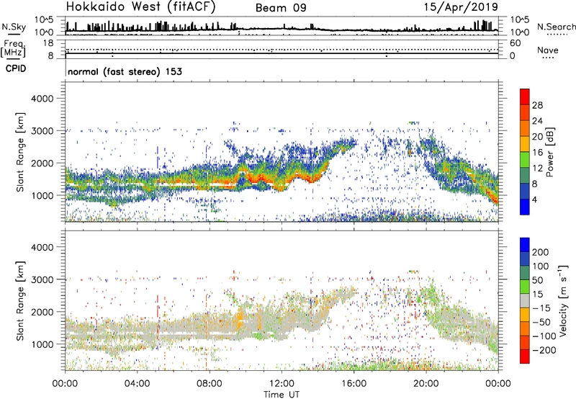
Task: Click the 'Freq. [MHz]' axis label
Action: [13, 48]
